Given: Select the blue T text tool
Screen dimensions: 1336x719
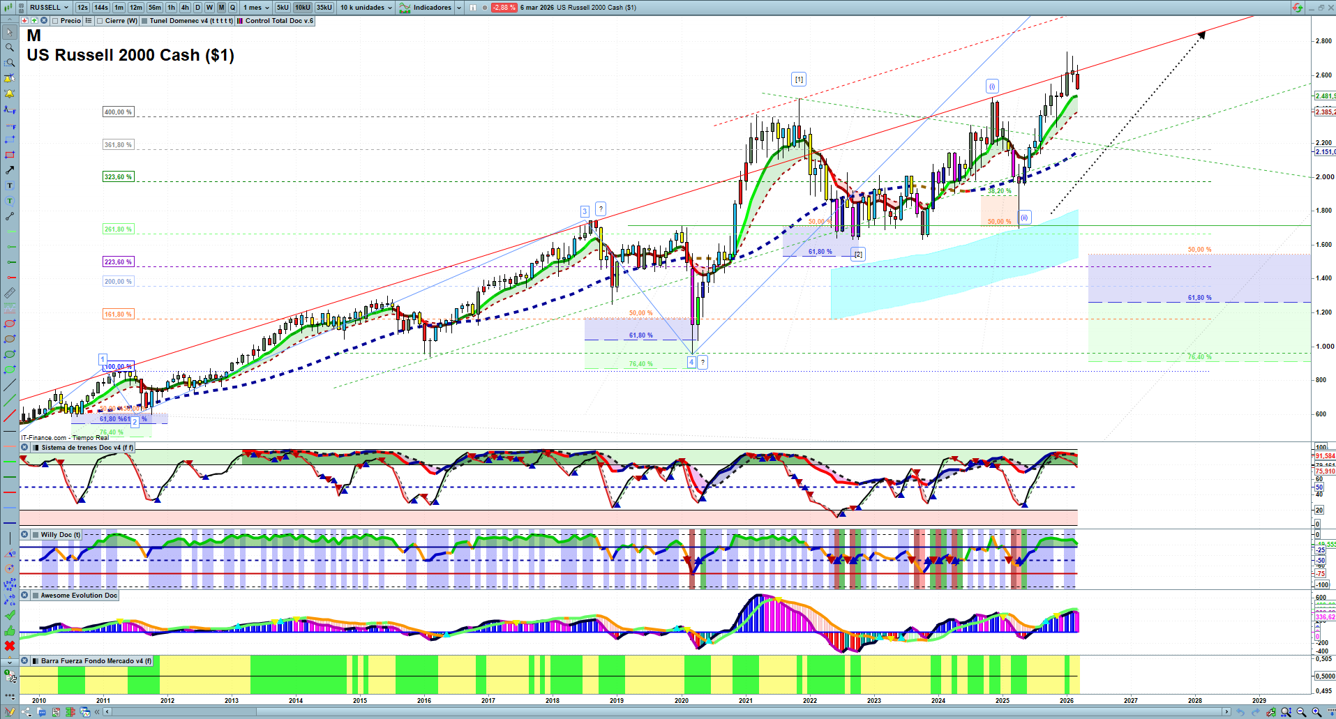Looking at the screenshot, I should (x=9, y=186).
